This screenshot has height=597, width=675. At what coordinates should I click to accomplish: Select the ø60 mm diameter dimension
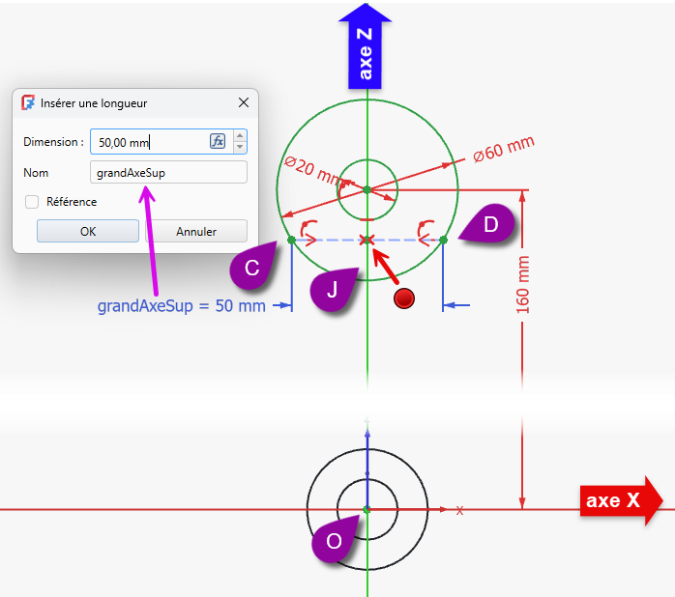click(503, 150)
